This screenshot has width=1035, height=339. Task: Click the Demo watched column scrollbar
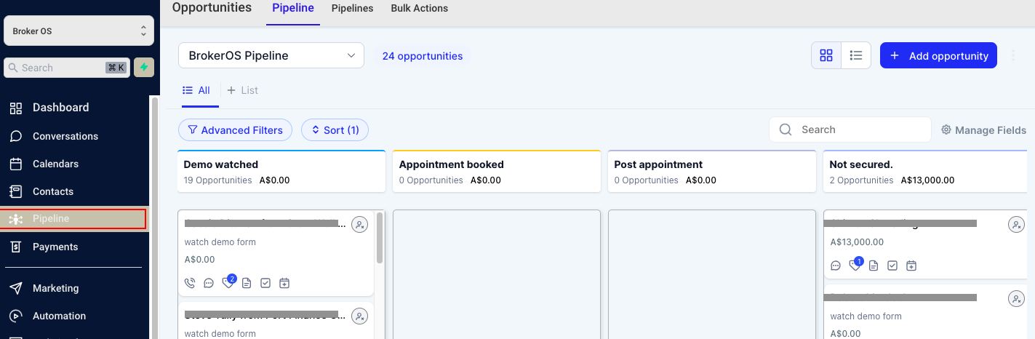[380, 238]
